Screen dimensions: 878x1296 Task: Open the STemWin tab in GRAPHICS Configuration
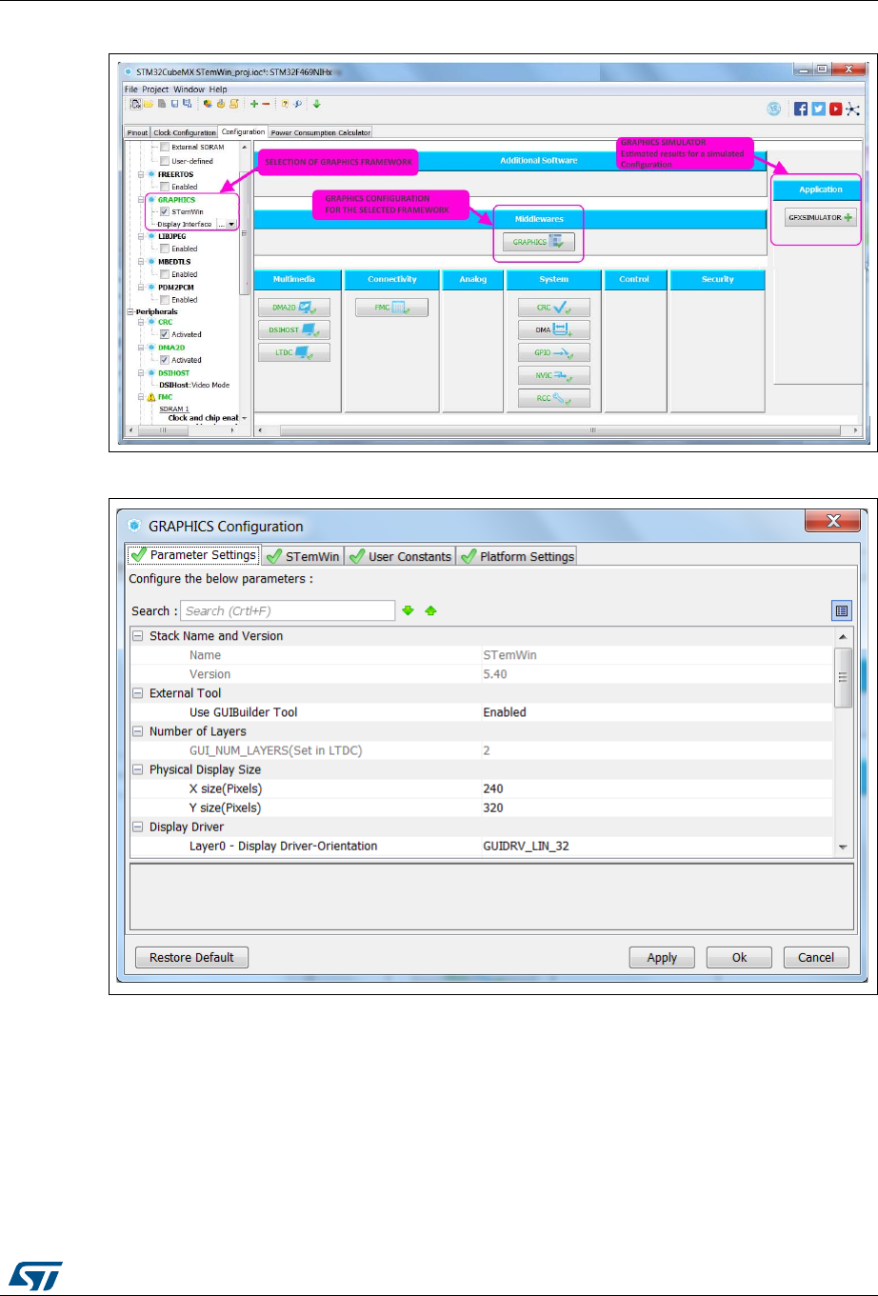point(303,556)
